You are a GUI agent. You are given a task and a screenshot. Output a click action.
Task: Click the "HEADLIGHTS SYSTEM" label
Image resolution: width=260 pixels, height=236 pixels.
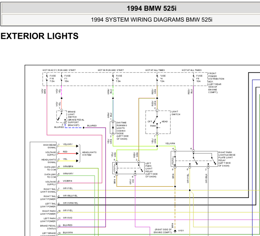89,153
